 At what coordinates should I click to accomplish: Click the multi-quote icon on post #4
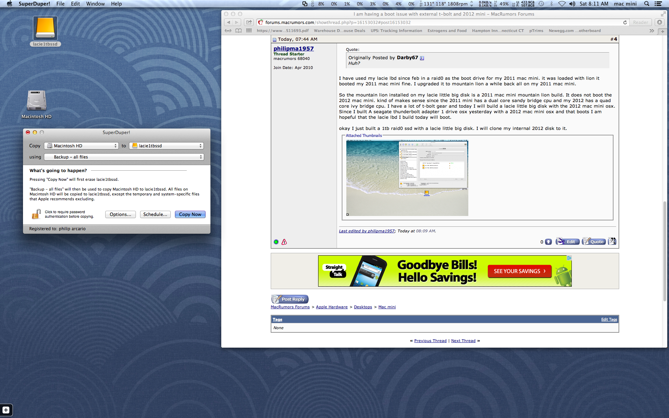[x=612, y=241]
